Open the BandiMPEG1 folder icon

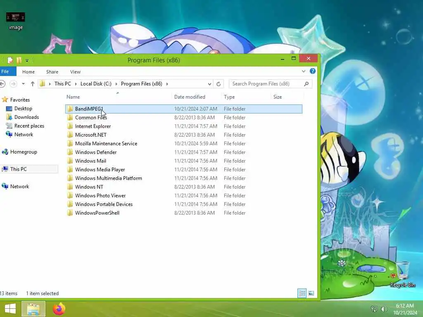click(x=70, y=109)
